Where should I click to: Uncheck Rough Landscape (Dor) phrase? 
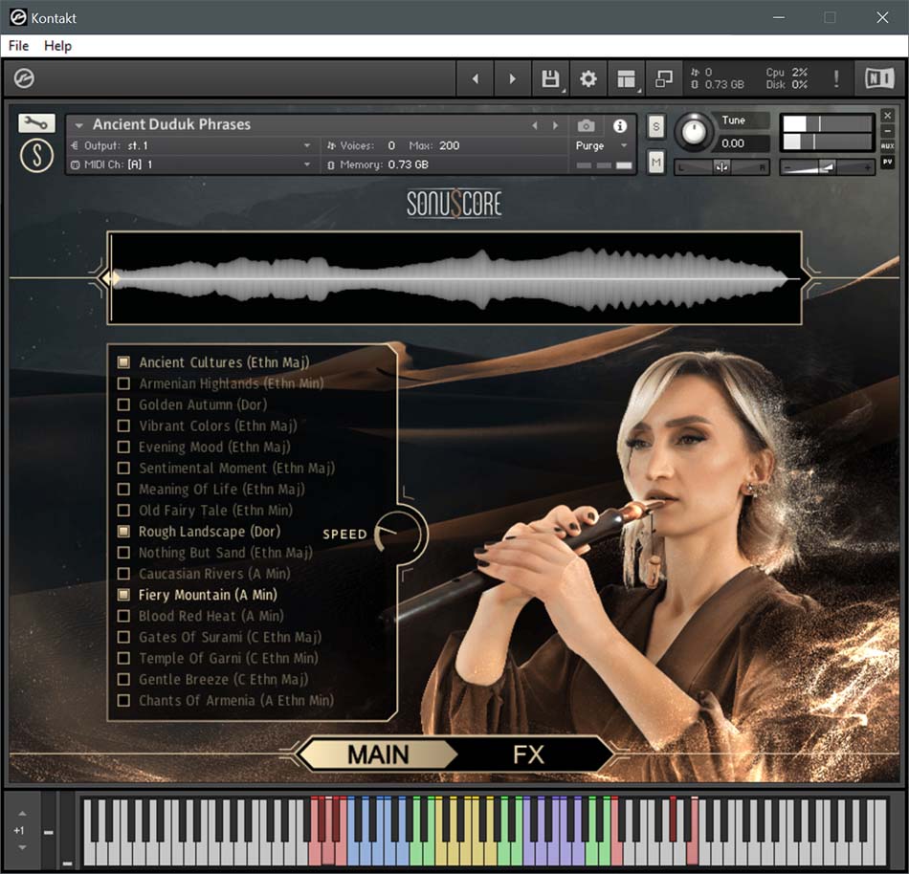coord(123,531)
